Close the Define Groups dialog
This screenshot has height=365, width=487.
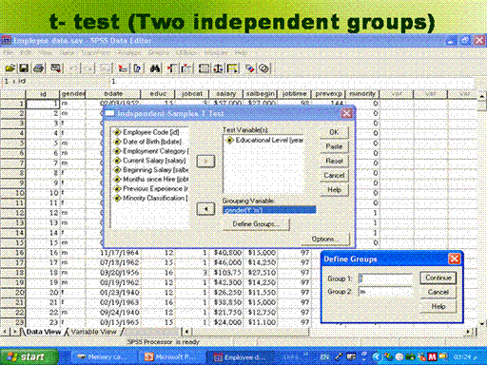click(x=455, y=259)
